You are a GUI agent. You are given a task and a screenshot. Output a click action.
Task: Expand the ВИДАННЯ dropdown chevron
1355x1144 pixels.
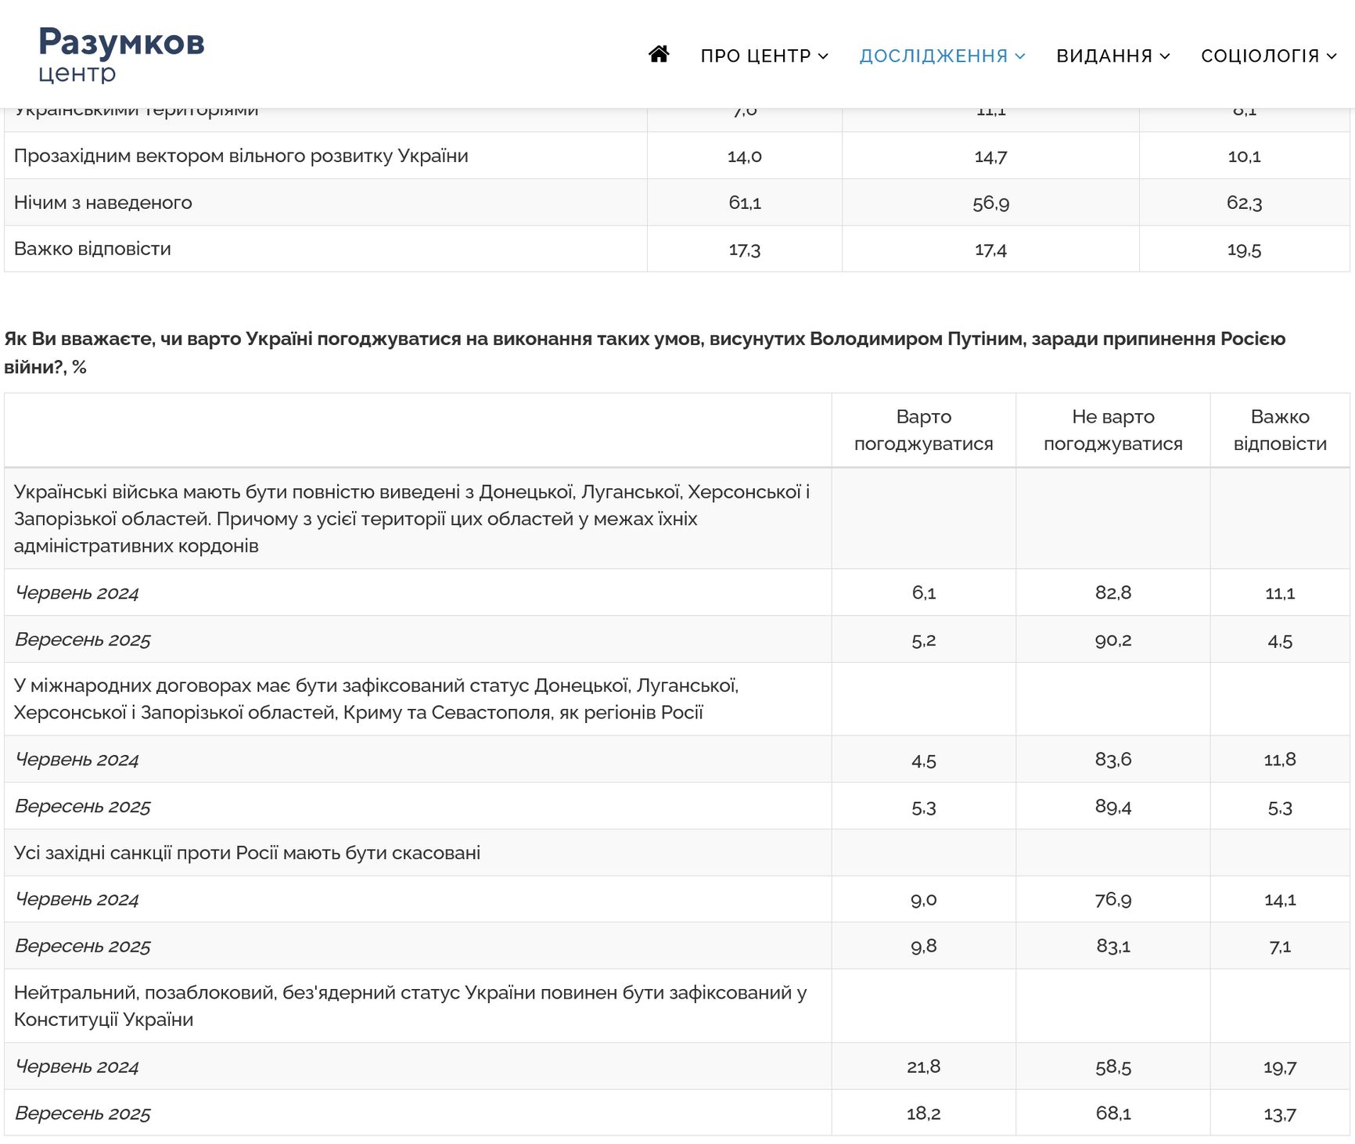pyautogui.click(x=1165, y=56)
